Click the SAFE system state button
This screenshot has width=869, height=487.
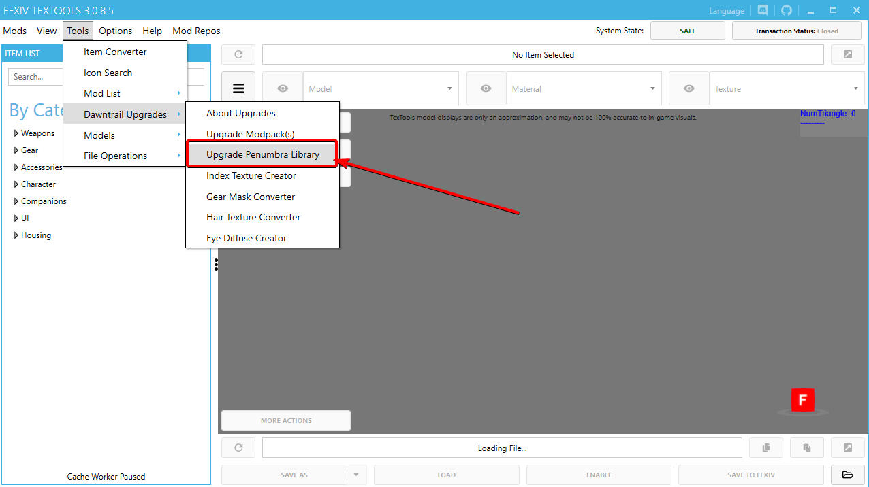click(688, 31)
